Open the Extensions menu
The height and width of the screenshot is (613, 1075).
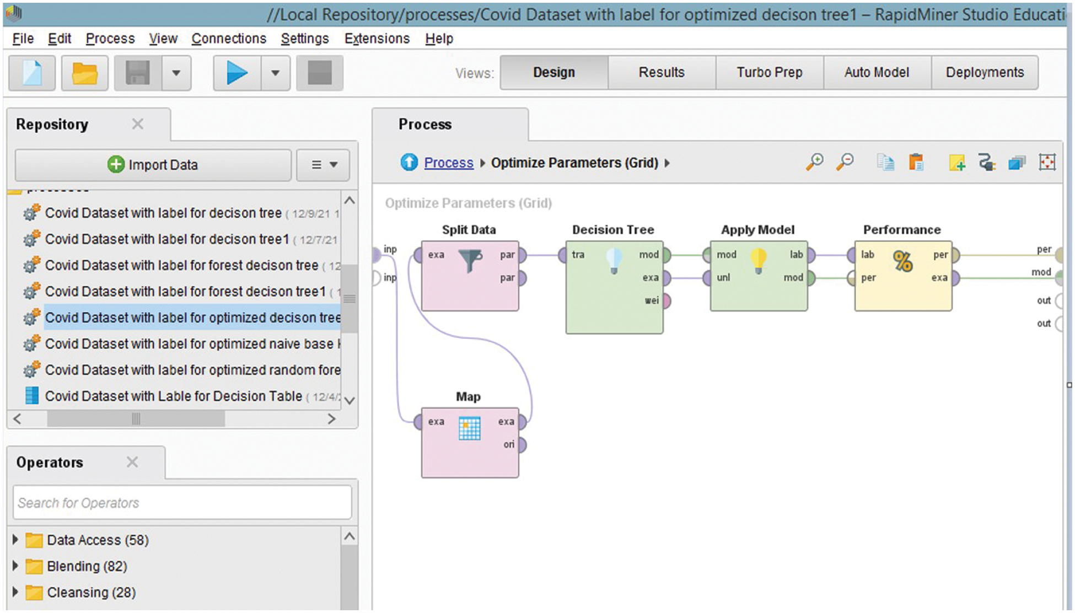377,39
